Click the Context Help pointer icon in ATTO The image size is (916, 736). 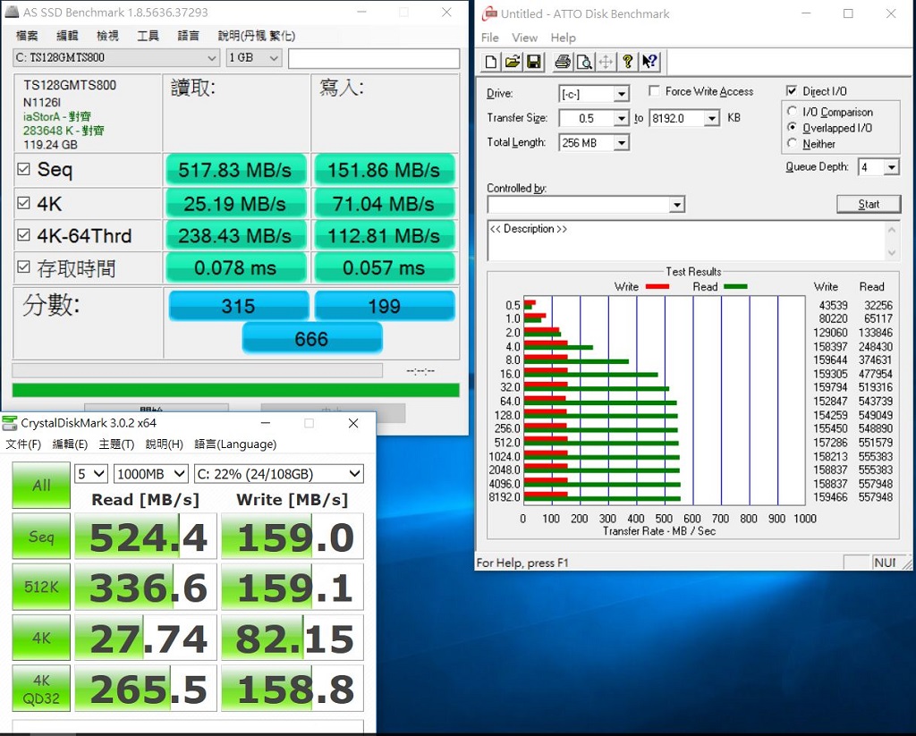tap(649, 62)
